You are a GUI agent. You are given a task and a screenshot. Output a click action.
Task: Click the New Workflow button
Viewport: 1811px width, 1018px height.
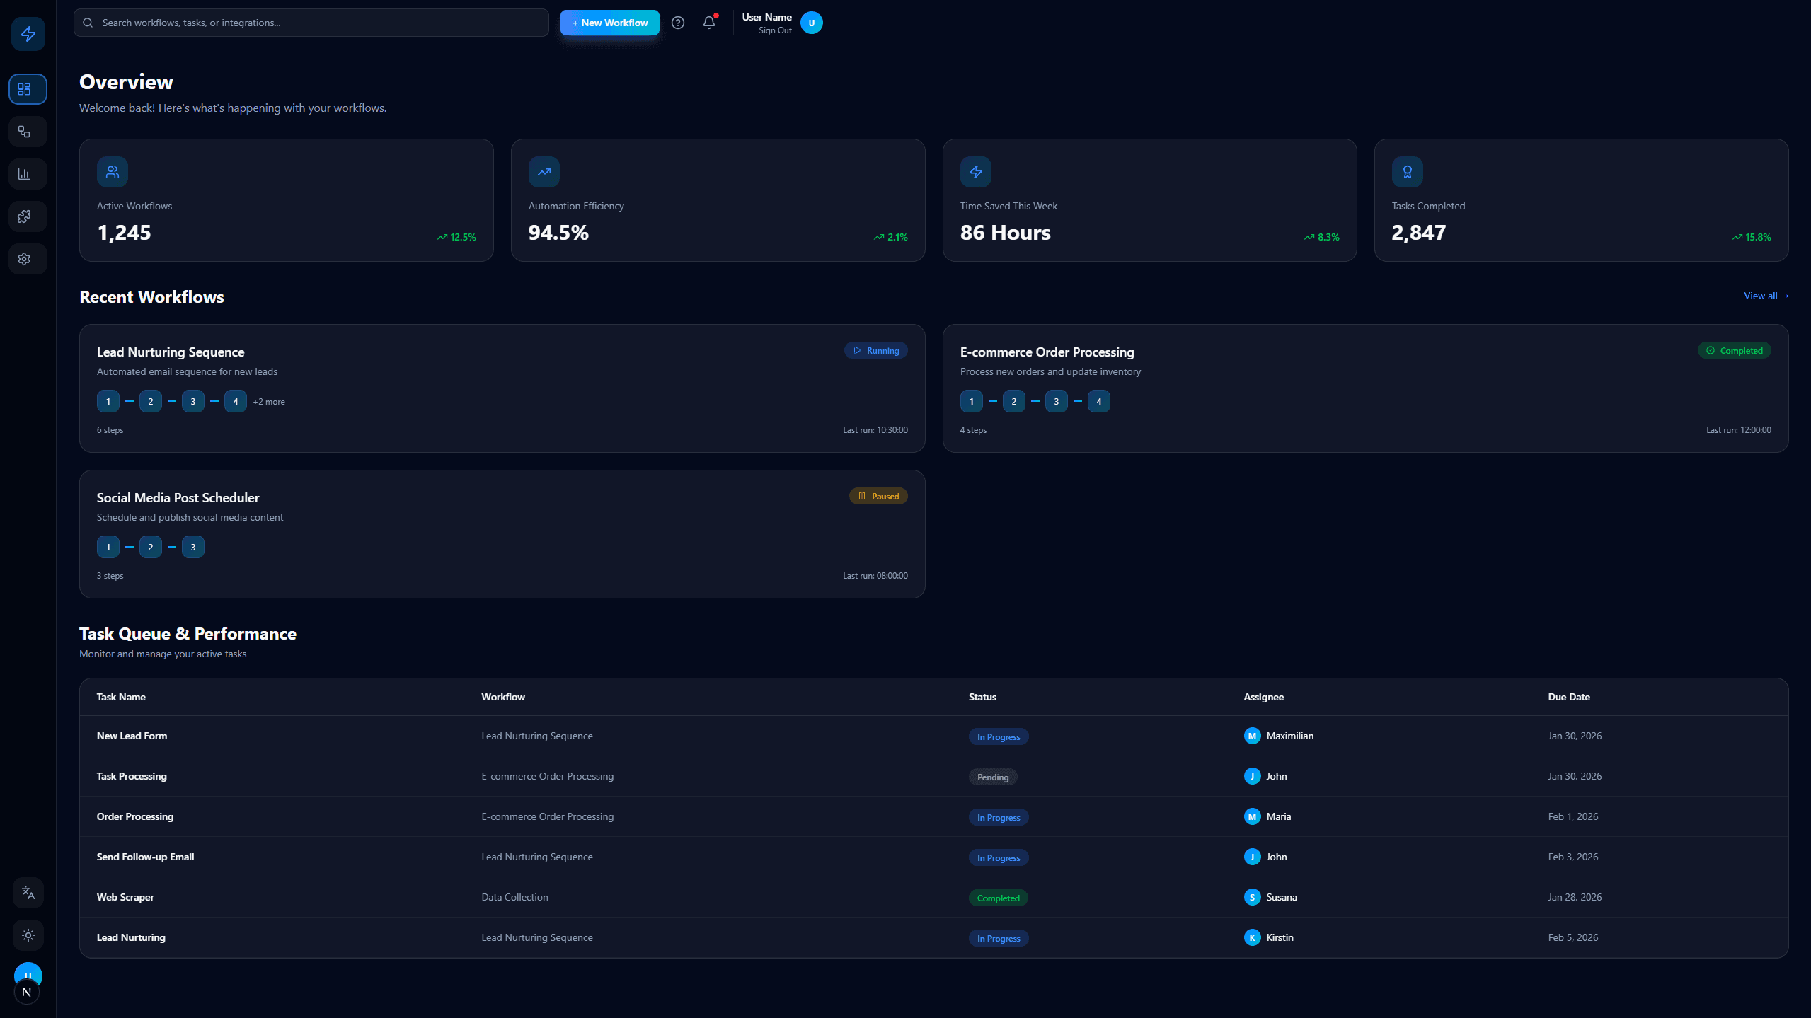609,23
